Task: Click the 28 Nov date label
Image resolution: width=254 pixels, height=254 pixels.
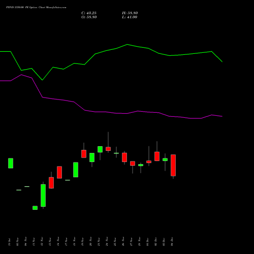Action: (139, 241)
